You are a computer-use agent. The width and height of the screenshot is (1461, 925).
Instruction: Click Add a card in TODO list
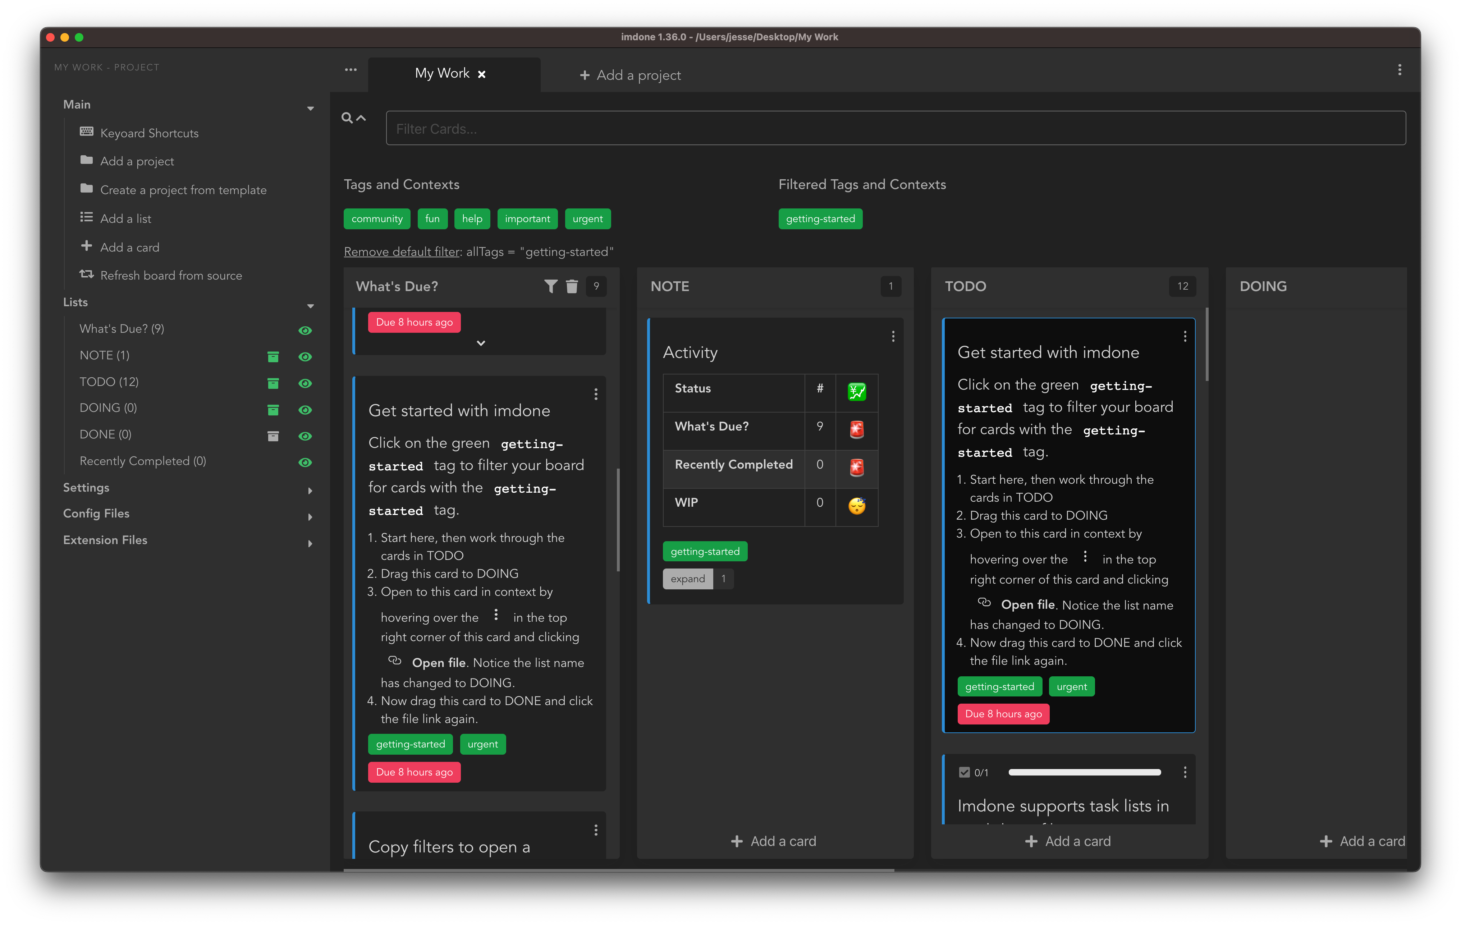(x=1068, y=841)
